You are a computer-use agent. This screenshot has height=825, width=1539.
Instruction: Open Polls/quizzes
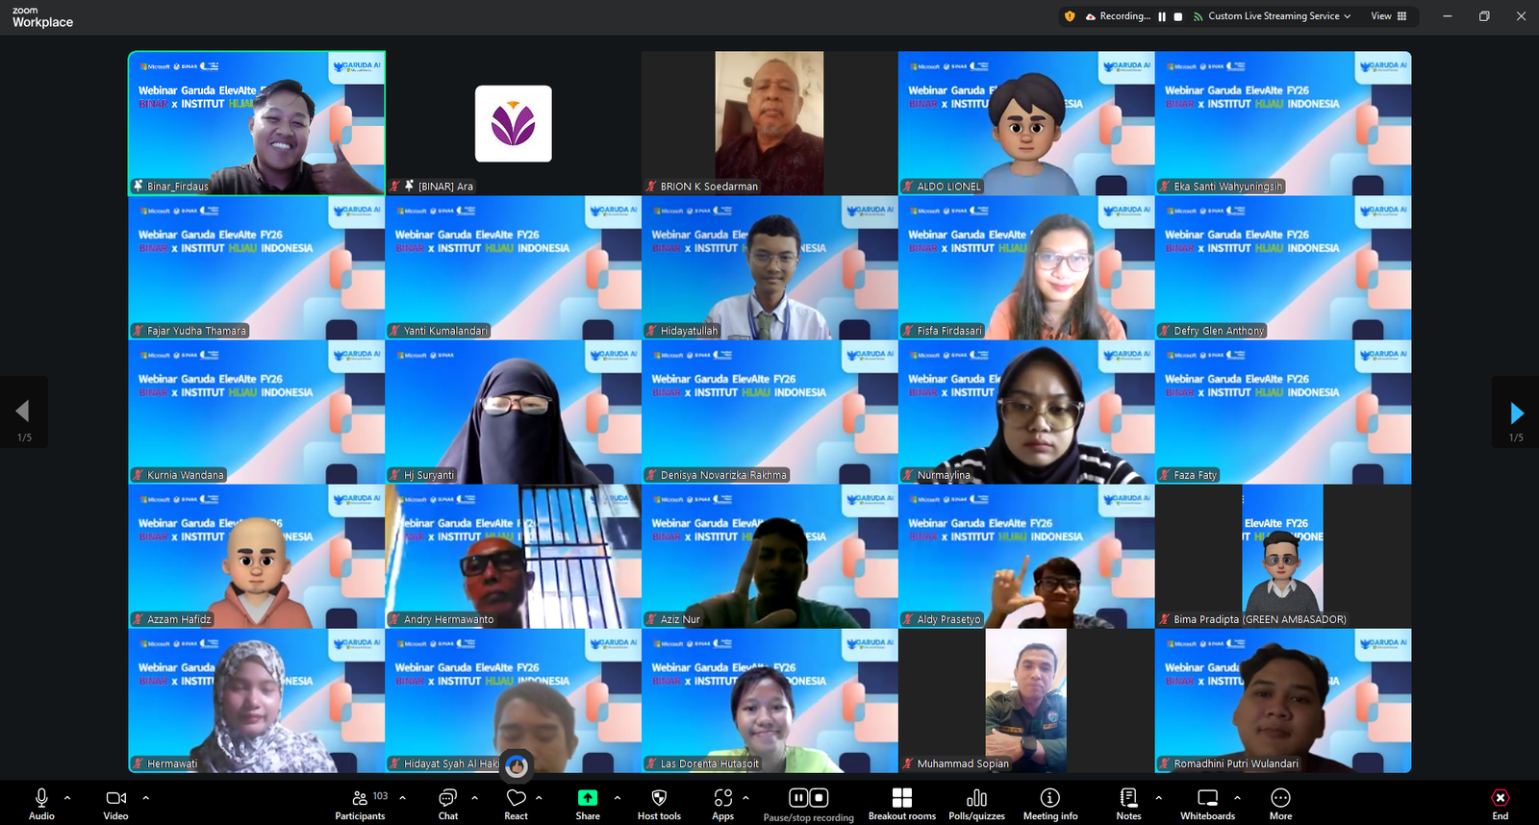pos(976,804)
